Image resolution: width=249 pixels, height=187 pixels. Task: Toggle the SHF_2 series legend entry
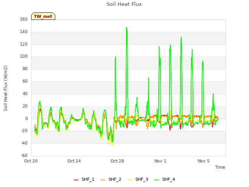[111, 179]
